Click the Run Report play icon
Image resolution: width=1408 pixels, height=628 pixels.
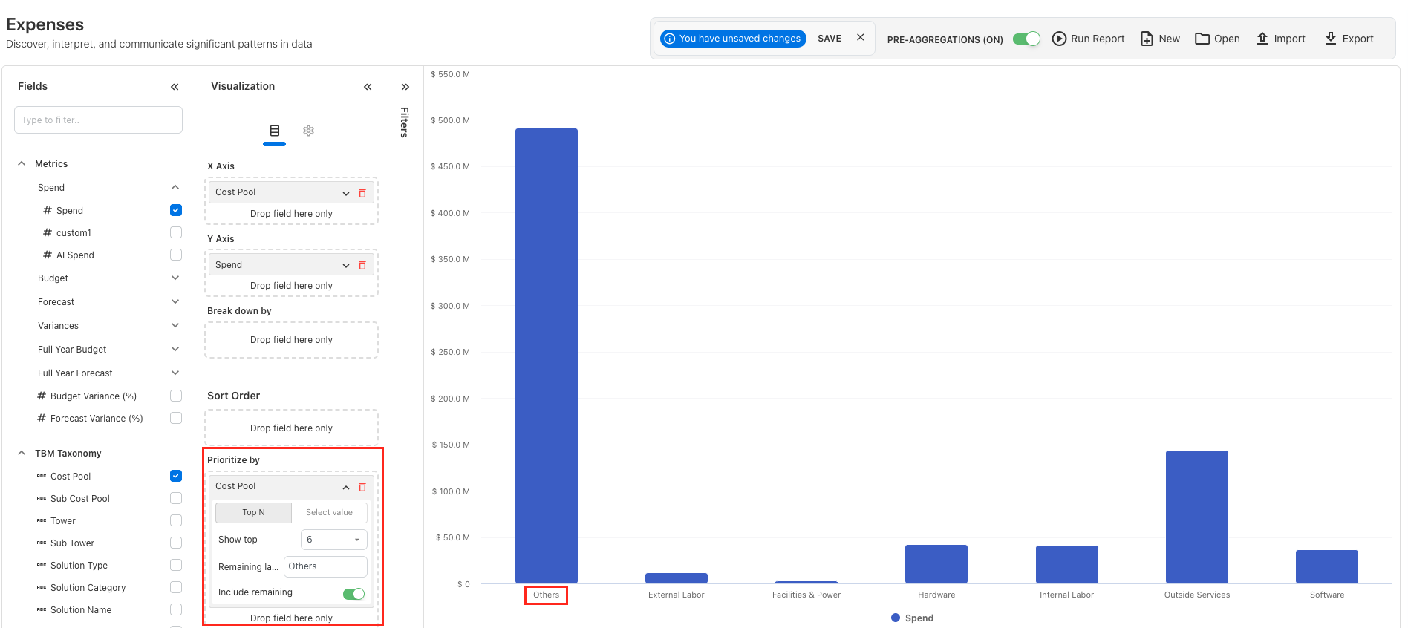point(1060,39)
